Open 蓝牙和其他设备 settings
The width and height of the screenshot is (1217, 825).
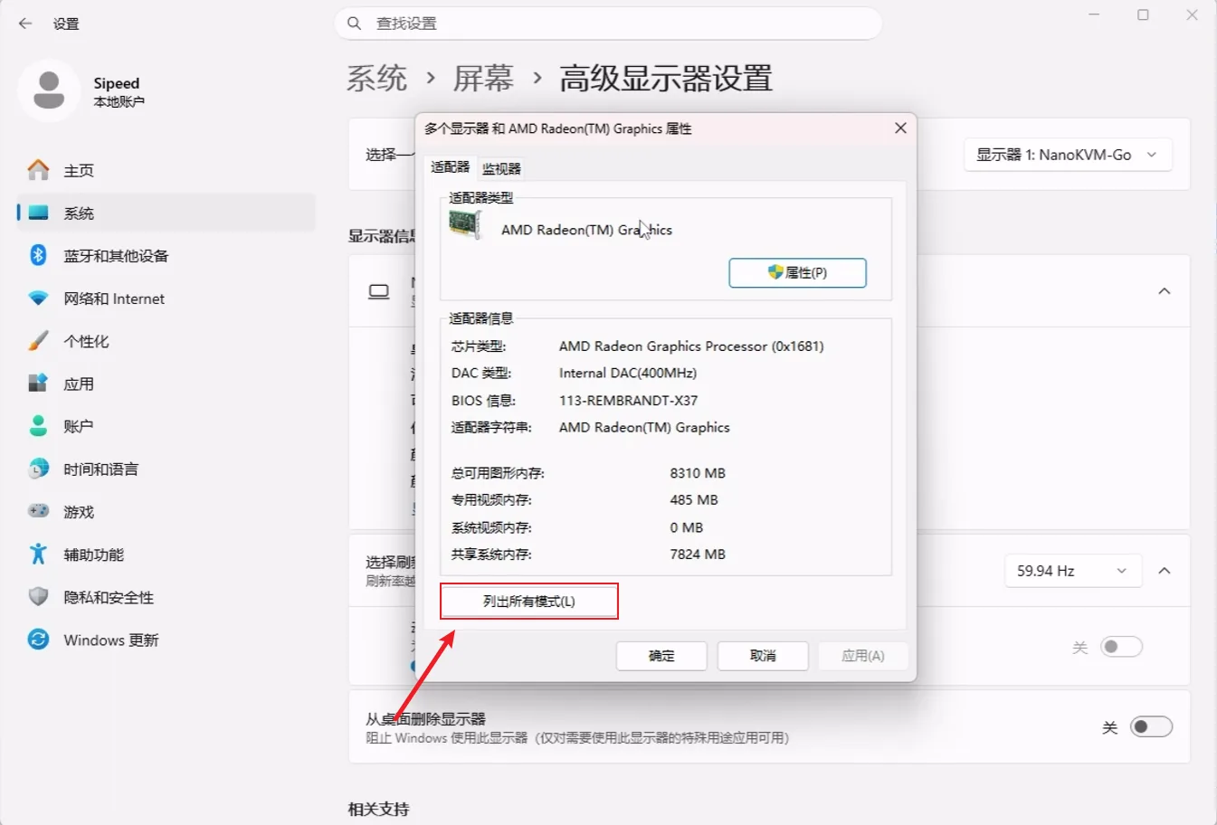point(166,255)
